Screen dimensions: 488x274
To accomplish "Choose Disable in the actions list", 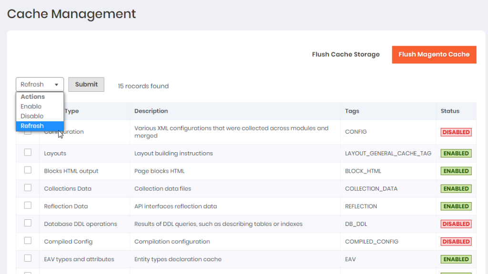I will pos(40,116).
